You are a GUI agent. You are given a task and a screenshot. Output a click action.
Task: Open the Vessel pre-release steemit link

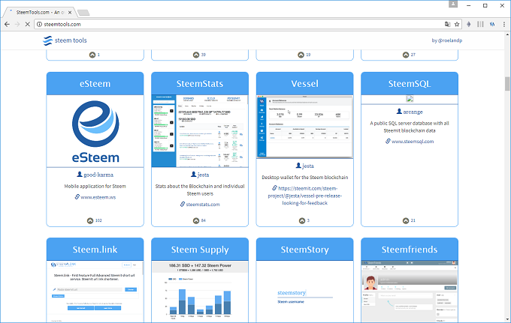[x=304, y=196]
